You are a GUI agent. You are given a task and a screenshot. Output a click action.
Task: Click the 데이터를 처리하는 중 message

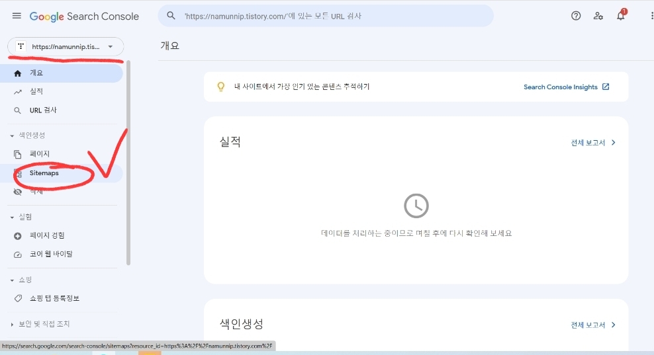[416, 233]
